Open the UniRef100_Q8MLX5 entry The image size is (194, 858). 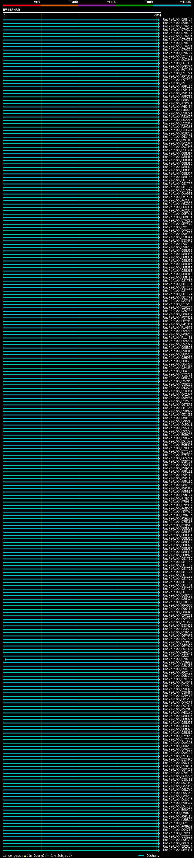pyautogui.click(x=178, y=177)
